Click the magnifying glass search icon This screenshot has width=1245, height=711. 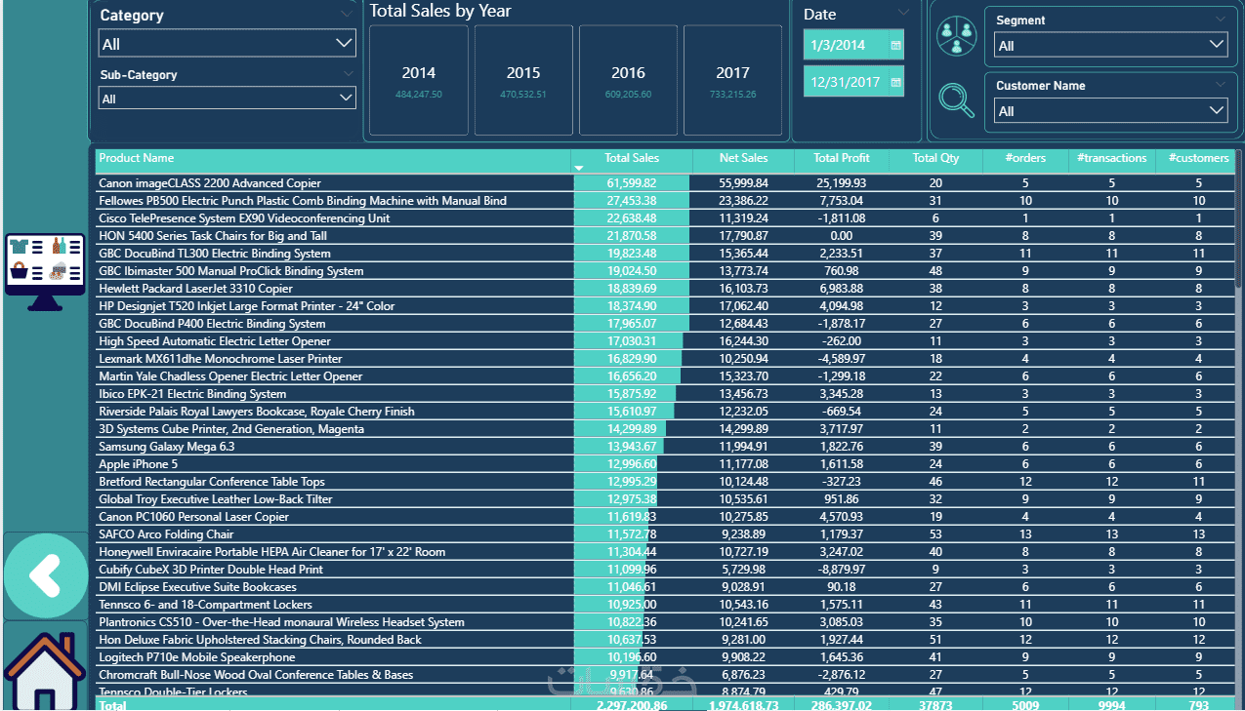click(956, 99)
